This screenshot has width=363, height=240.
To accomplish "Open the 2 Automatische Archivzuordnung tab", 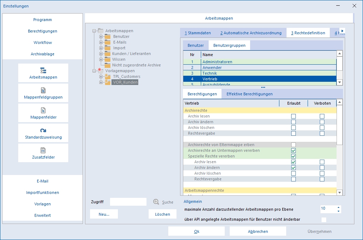I will point(251,33).
